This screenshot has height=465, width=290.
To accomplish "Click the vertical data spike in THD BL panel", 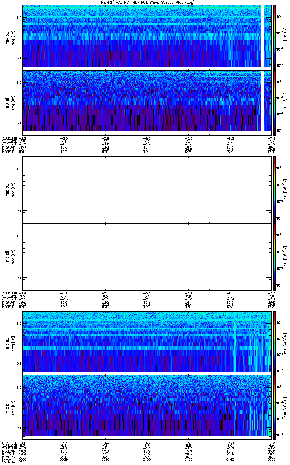I will tap(209, 188).
